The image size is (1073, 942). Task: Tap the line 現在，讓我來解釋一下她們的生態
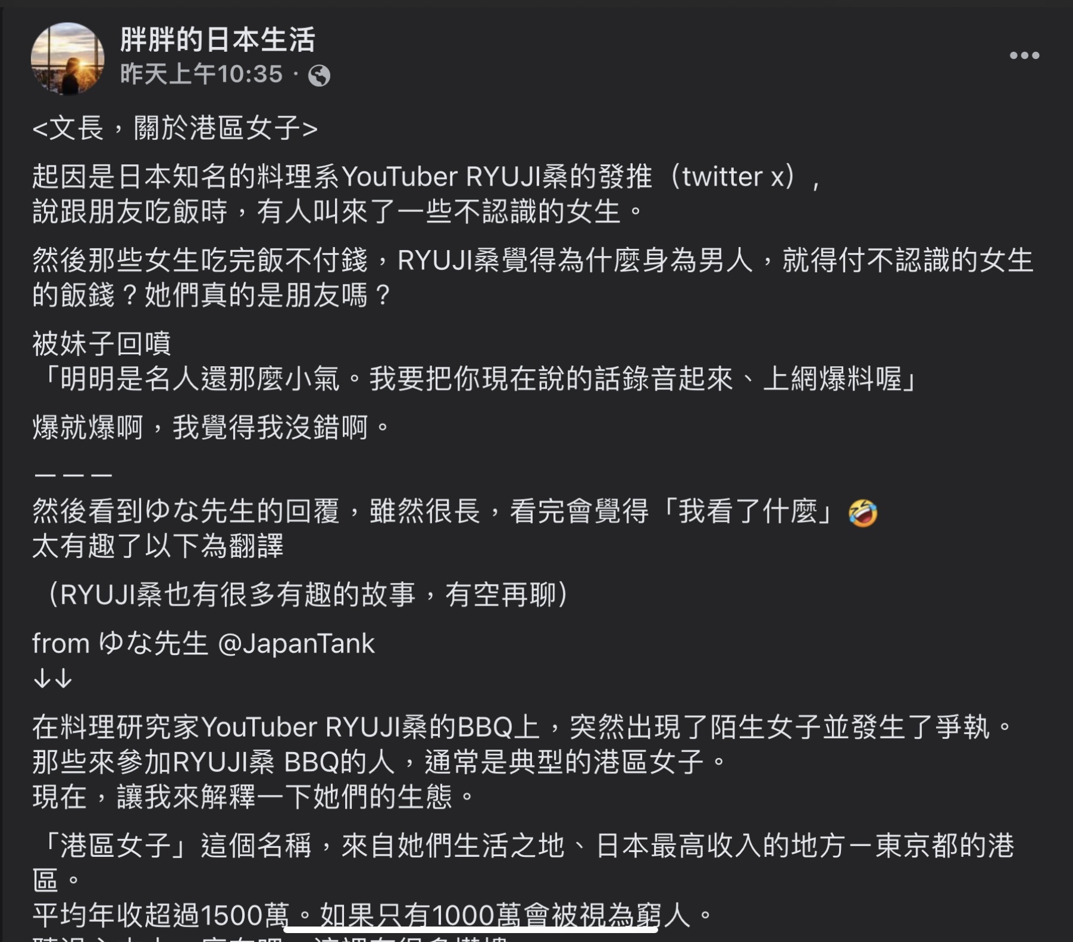(x=254, y=797)
